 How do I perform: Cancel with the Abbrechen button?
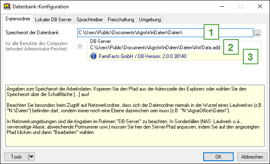click(252, 156)
